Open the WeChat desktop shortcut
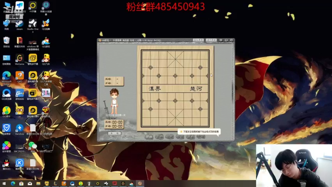This screenshot has height=187, width=332. pyautogui.click(x=33, y=147)
